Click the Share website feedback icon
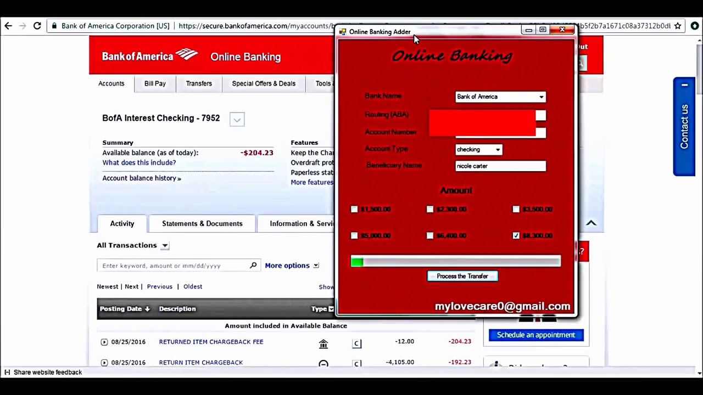The width and height of the screenshot is (703, 395). (7, 373)
